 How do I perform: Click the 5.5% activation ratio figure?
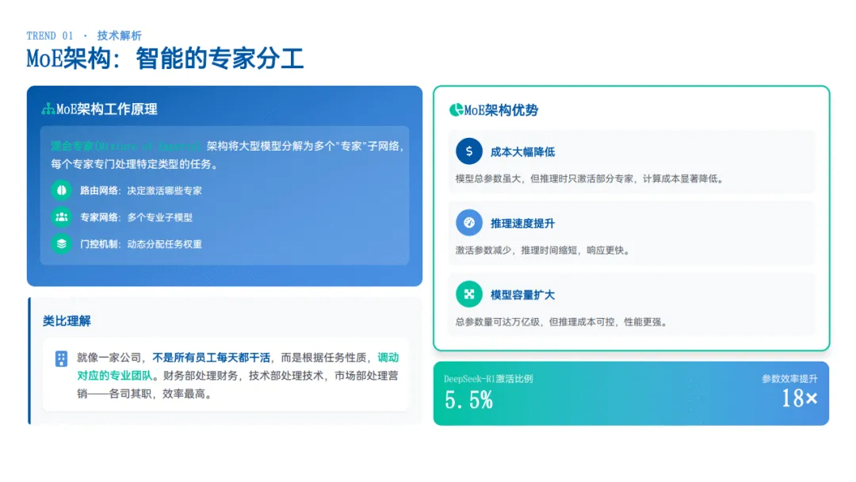[x=468, y=400]
